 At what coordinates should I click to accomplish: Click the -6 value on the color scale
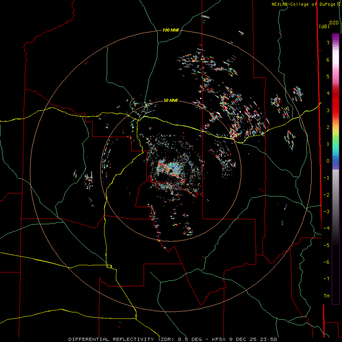pyautogui.click(x=326, y=262)
